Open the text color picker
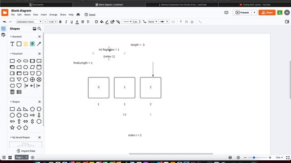 click(x=77, y=22)
